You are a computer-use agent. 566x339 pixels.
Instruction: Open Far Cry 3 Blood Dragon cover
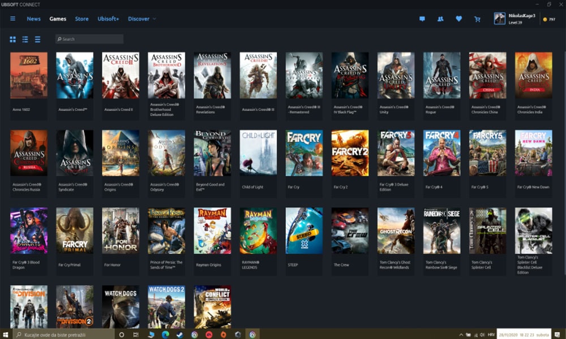coord(29,231)
